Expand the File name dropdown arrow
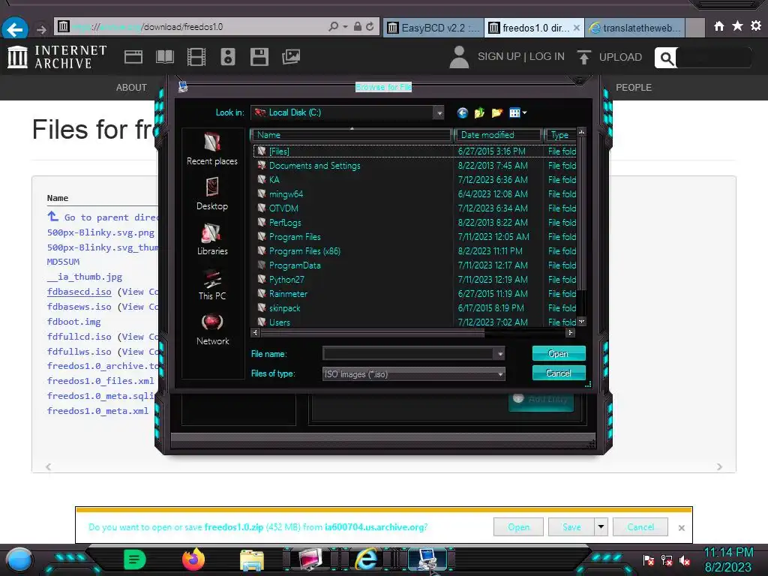 coord(499,354)
